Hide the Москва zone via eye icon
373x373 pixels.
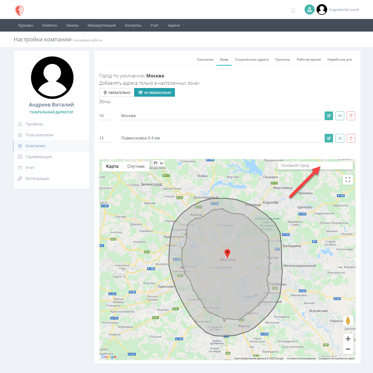click(340, 116)
